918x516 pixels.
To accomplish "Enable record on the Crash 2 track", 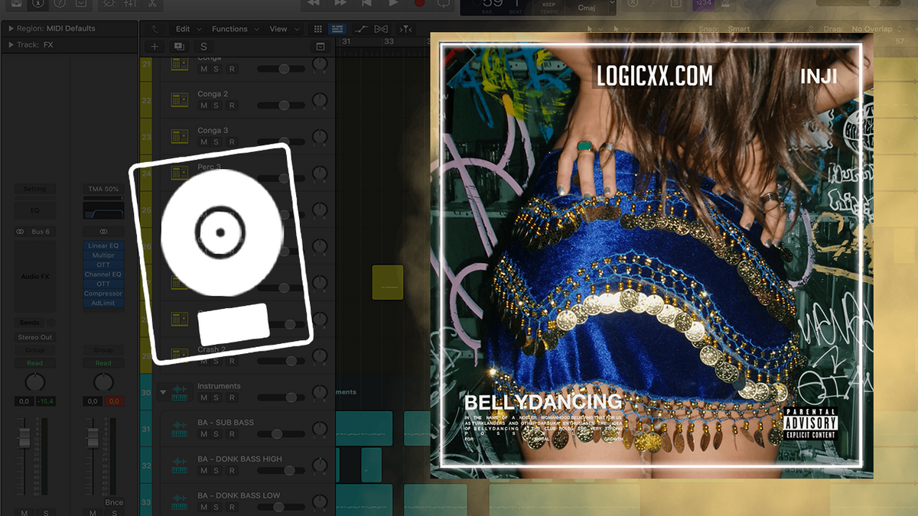I will click(x=232, y=362).
